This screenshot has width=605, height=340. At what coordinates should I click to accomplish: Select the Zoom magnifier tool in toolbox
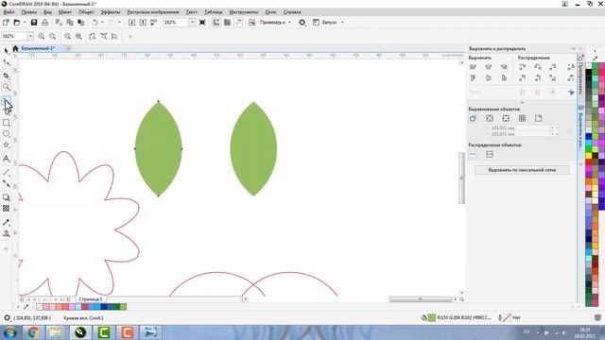coord(7,87)
